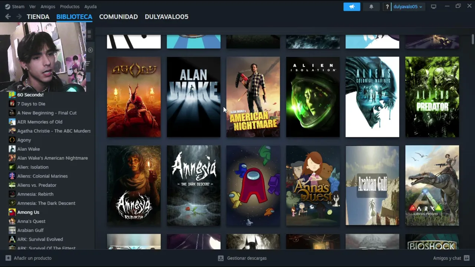Open the Anna's Quest cover art
Screen dimensions: 475x267
click(313, 185)
